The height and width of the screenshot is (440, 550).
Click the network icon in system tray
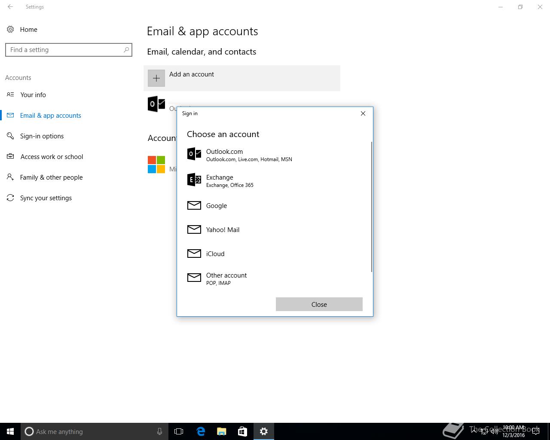pos(484,431)
